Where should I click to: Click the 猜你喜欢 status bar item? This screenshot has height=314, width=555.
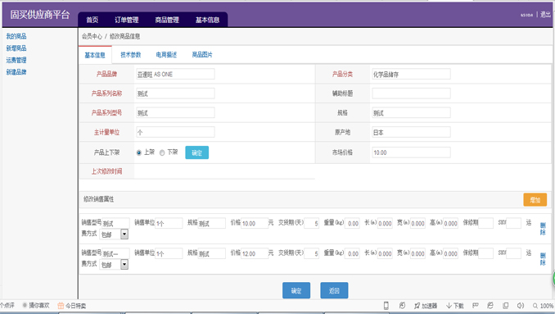(36, 305)
